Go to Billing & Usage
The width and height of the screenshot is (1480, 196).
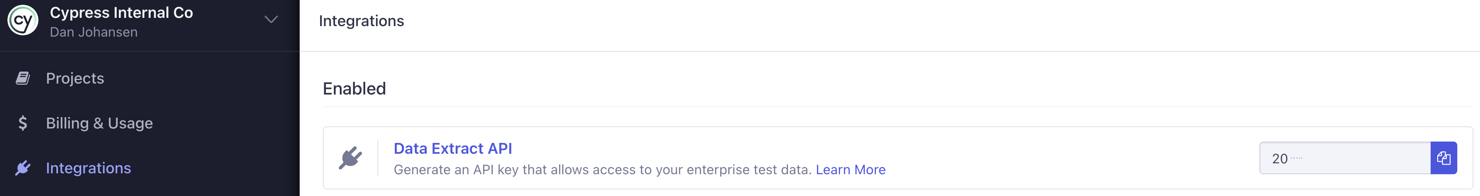[100, 123]
